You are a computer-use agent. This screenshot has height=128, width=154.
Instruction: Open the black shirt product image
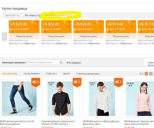(x=60, y=99)
